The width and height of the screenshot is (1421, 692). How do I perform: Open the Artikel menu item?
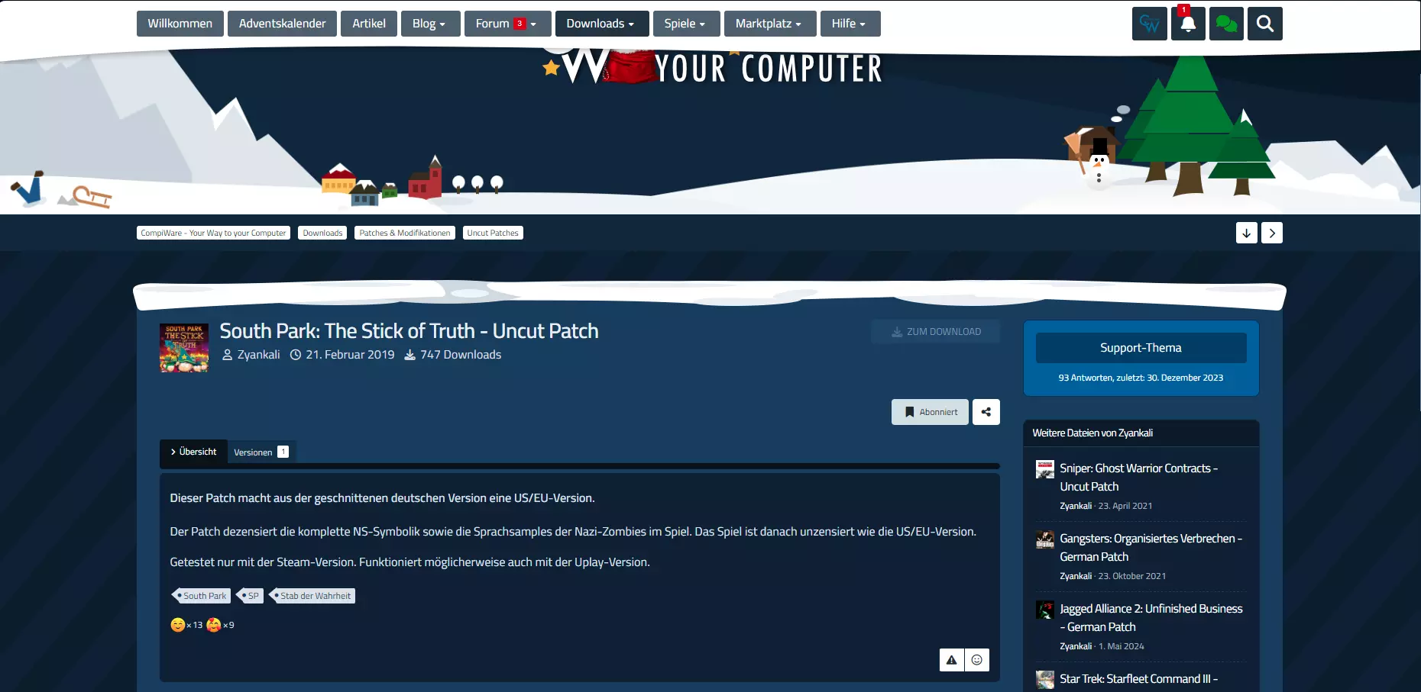coord(369,24)
